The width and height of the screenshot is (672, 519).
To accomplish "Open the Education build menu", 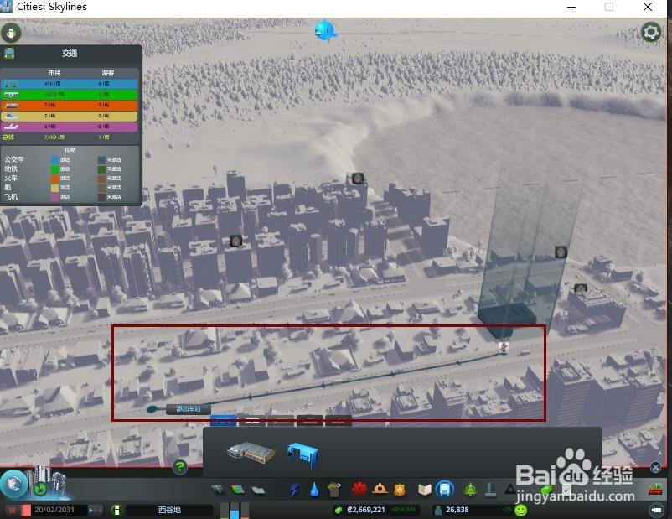I will 424,490.
